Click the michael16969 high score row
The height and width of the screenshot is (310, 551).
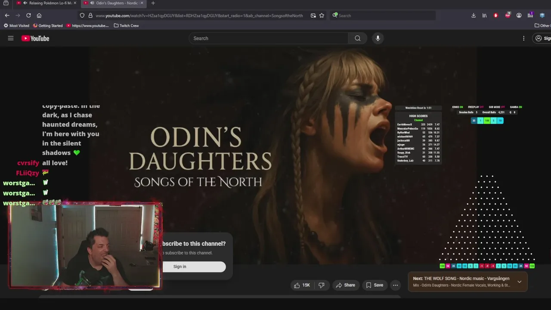tap(418, 136)
